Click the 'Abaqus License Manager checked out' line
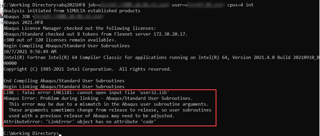320x136 pixels. pos(80,28)
